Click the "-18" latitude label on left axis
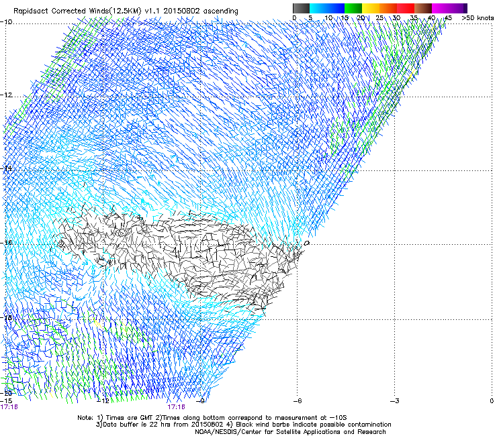Image resolution: width=497 pixels, height=436 pixels. click(6, 317)
